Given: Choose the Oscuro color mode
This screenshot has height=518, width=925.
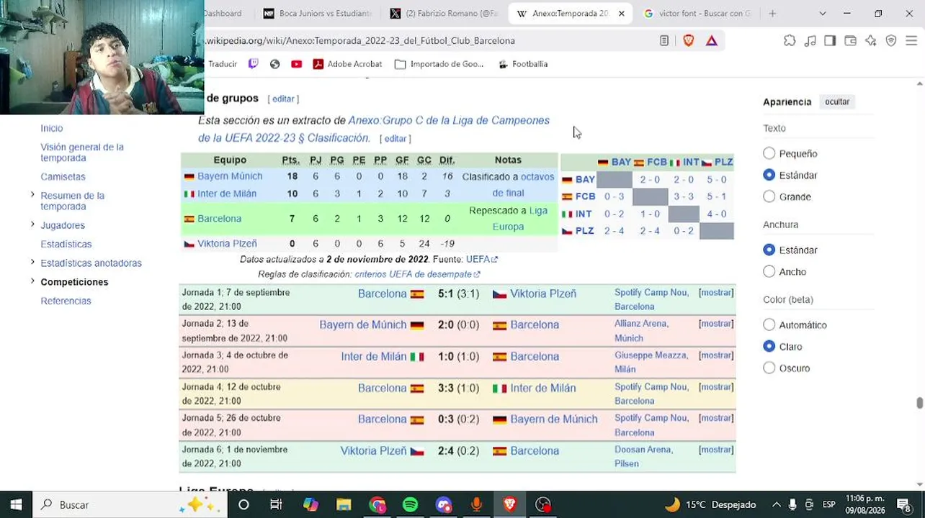Looking at the screenshot, I should pos(769,368).
